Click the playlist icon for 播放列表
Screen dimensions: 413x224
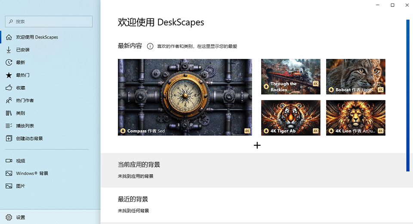[9, 126]
